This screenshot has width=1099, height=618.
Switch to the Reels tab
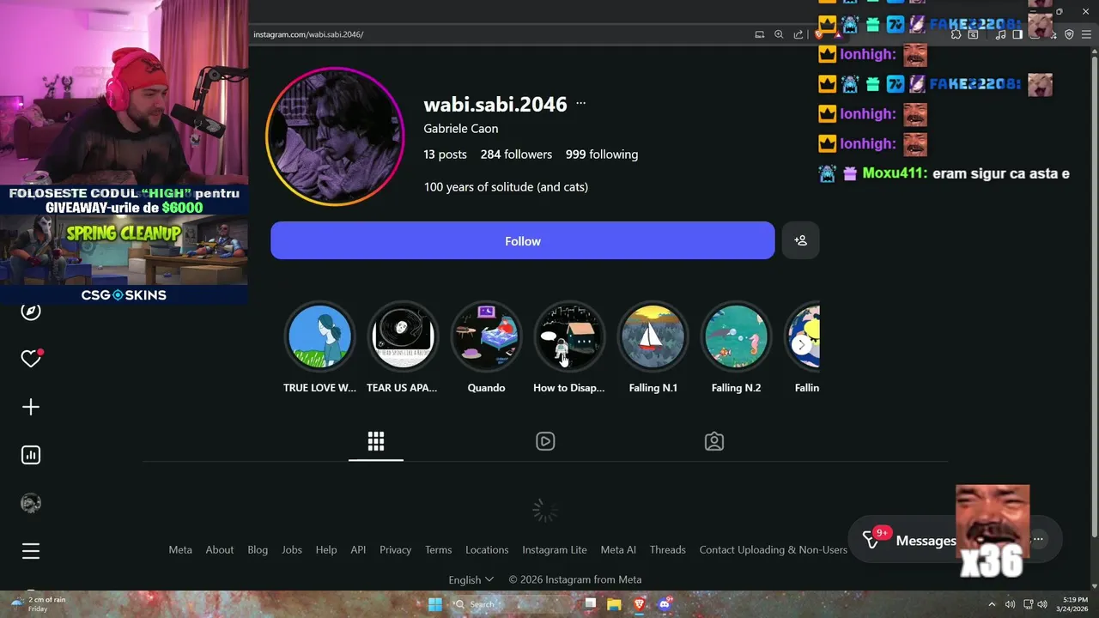(545, 441)
